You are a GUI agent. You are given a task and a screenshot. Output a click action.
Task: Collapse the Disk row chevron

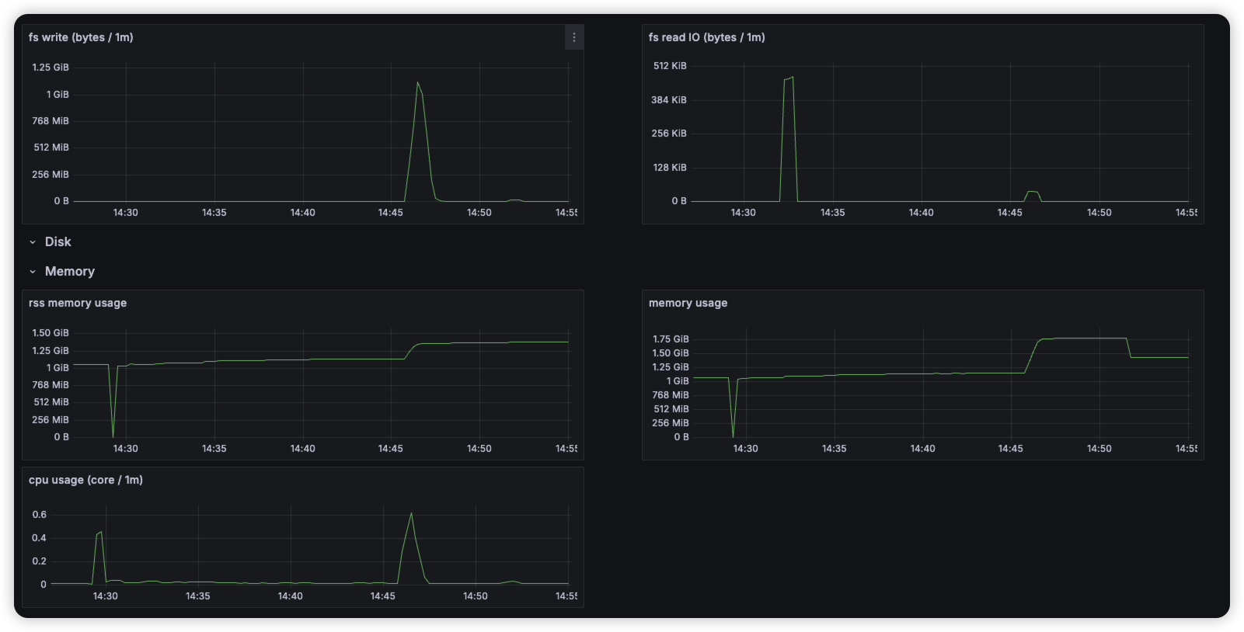tap(33, 242)
